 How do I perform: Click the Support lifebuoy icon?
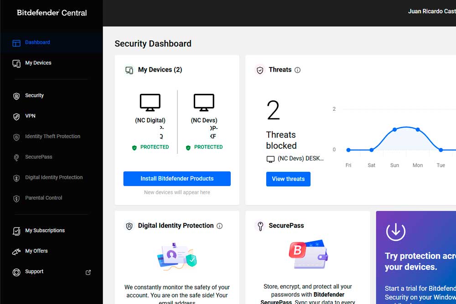(x=16, y=272)
